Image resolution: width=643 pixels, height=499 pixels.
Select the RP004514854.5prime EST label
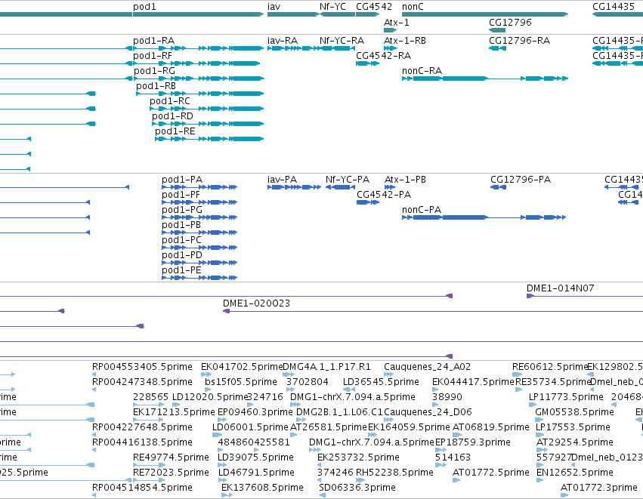142,488
